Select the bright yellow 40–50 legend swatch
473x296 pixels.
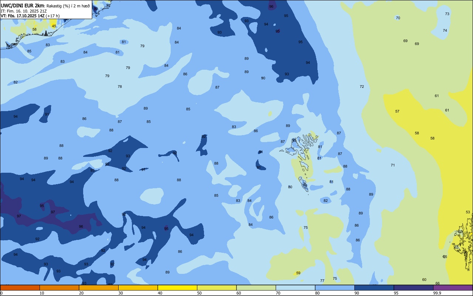(x=177, y=288)
